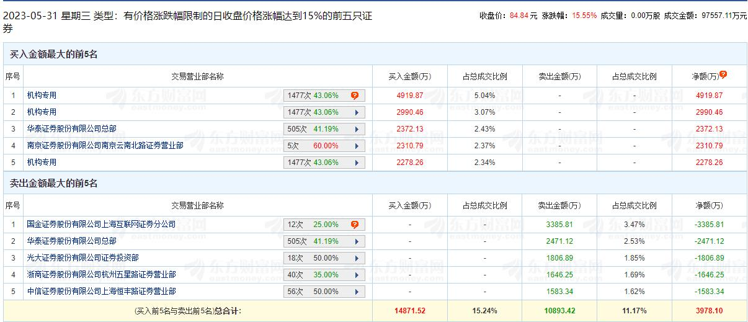Viewport: 748px width, 322px height.
Task: Expand the 华泰证券 row in the sell table
Action: pyautogui.click(x=357, y=241)
